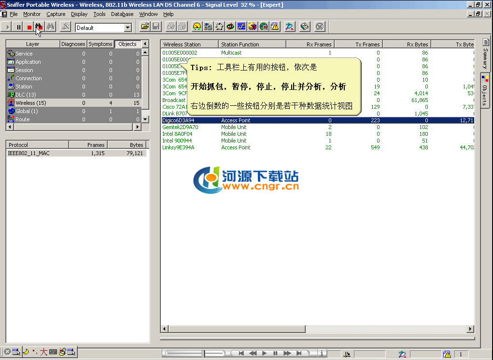Select the Linksy9E394A access point row
The width and height of the screenshot is (493, 360).
point(178,147)
